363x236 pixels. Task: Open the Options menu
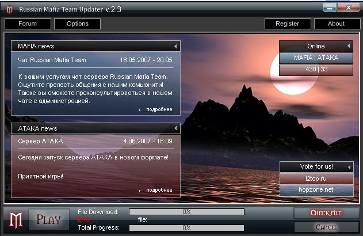pyautogui.click(x=77, y=24)
